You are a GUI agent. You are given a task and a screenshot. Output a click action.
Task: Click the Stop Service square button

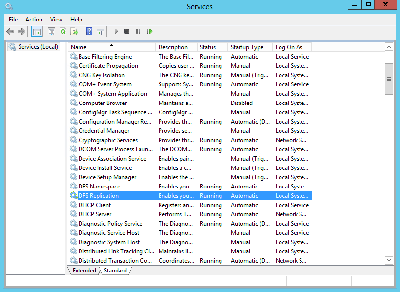(127, 31)
